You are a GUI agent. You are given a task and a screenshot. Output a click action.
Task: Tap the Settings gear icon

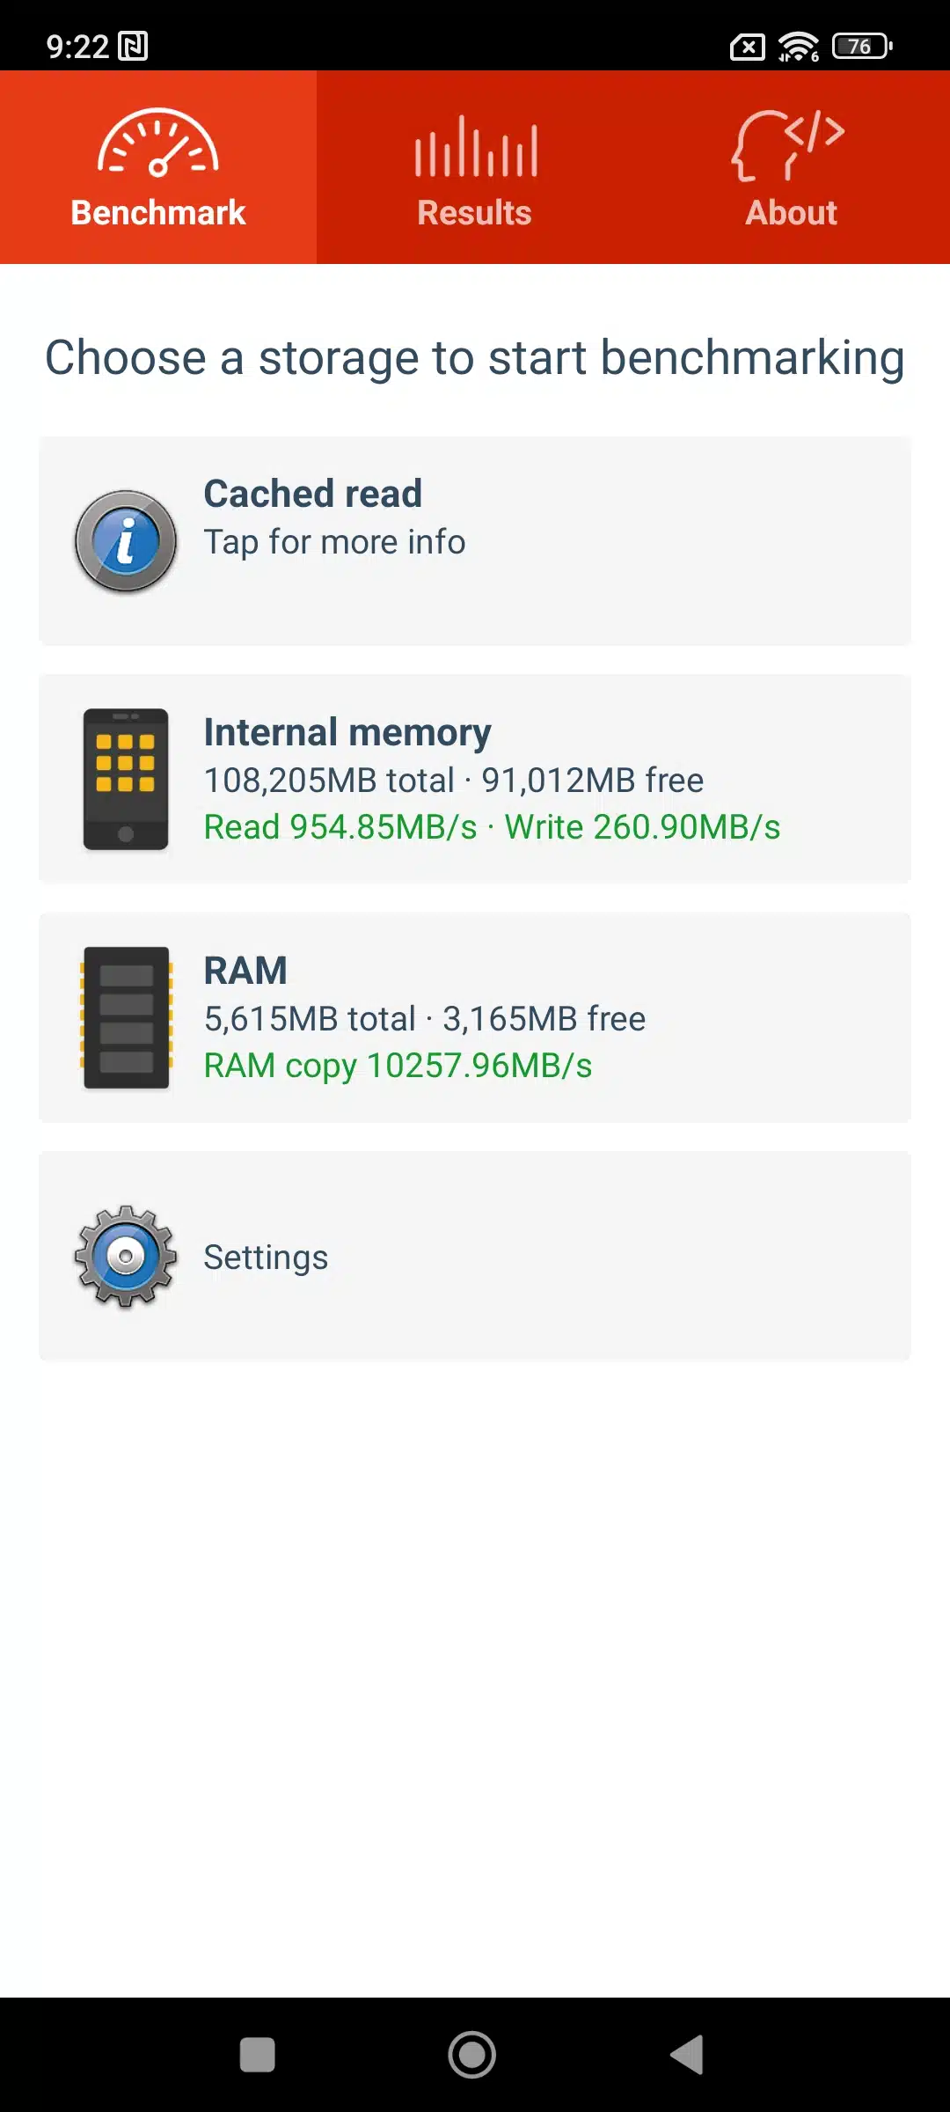point(126,1256)
